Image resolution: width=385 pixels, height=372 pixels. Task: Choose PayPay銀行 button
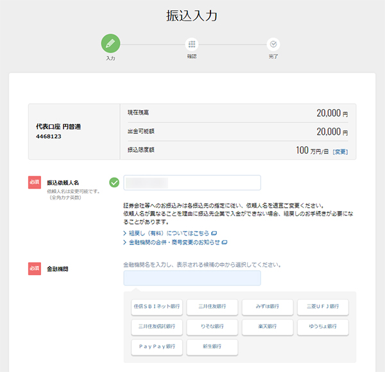[x=157, y=347]
